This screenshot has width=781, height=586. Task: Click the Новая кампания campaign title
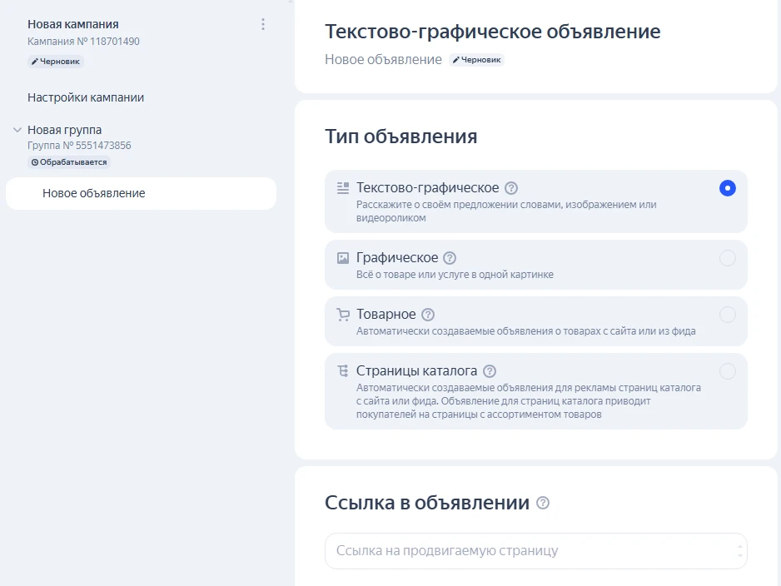[x=73, y=24]
